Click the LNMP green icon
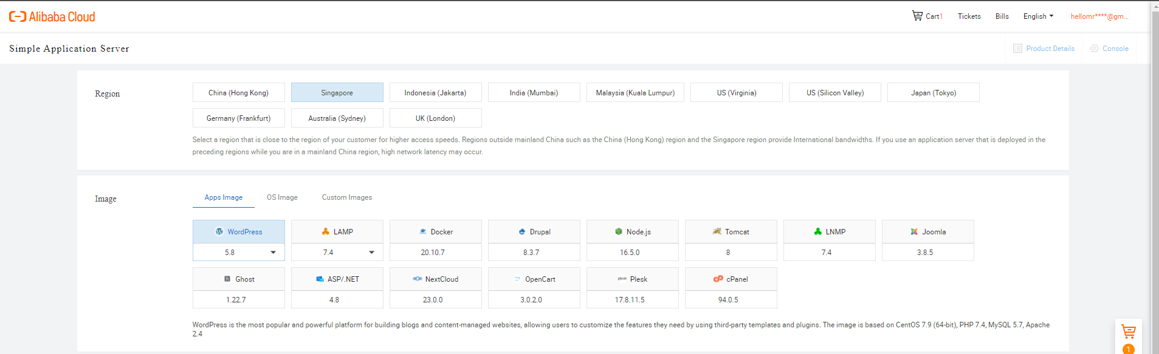Image resolution: width=1159 pixels, height=354 pixels. tap(818, 231)
